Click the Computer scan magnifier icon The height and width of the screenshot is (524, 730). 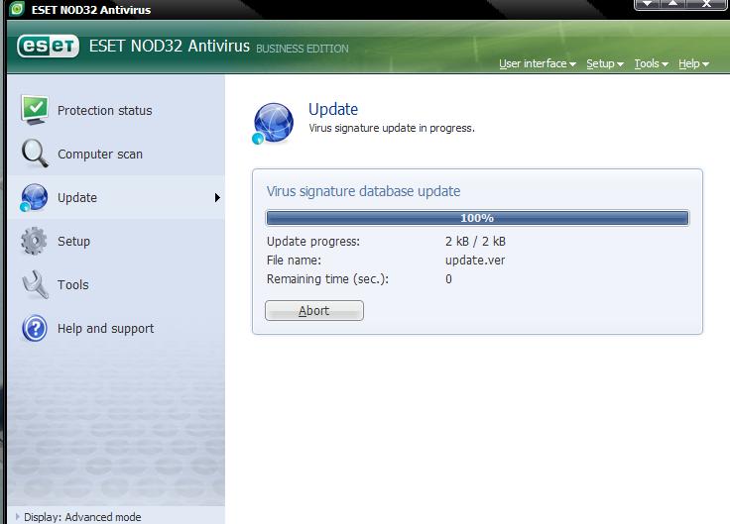coord(35,154)
